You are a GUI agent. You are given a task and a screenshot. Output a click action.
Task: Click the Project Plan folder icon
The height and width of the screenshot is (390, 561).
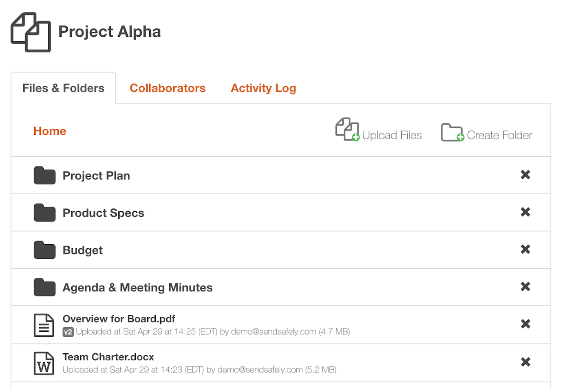pos(44,175)
